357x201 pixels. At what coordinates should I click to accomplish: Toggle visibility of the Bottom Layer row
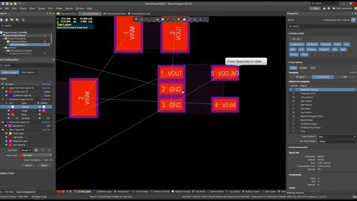pos(6,95)
